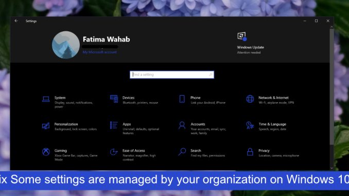Open the Devices settings label

[128, 98]
